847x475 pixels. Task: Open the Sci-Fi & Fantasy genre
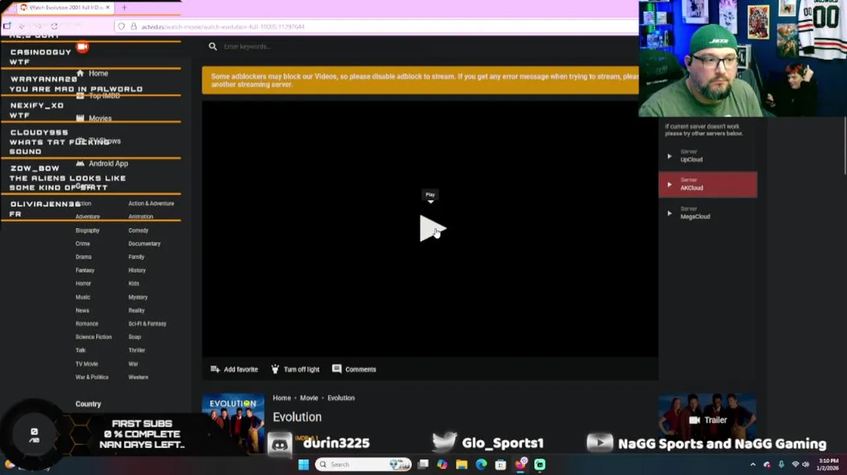(147, 323)
